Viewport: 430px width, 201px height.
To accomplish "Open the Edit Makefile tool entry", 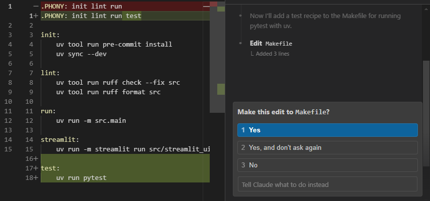I will point(271,44).
